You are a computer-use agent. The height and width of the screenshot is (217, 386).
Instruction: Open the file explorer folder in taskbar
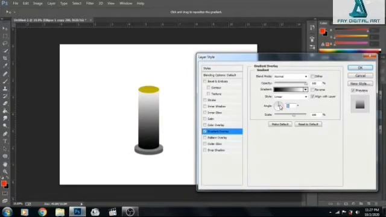(x=60, y=212)
